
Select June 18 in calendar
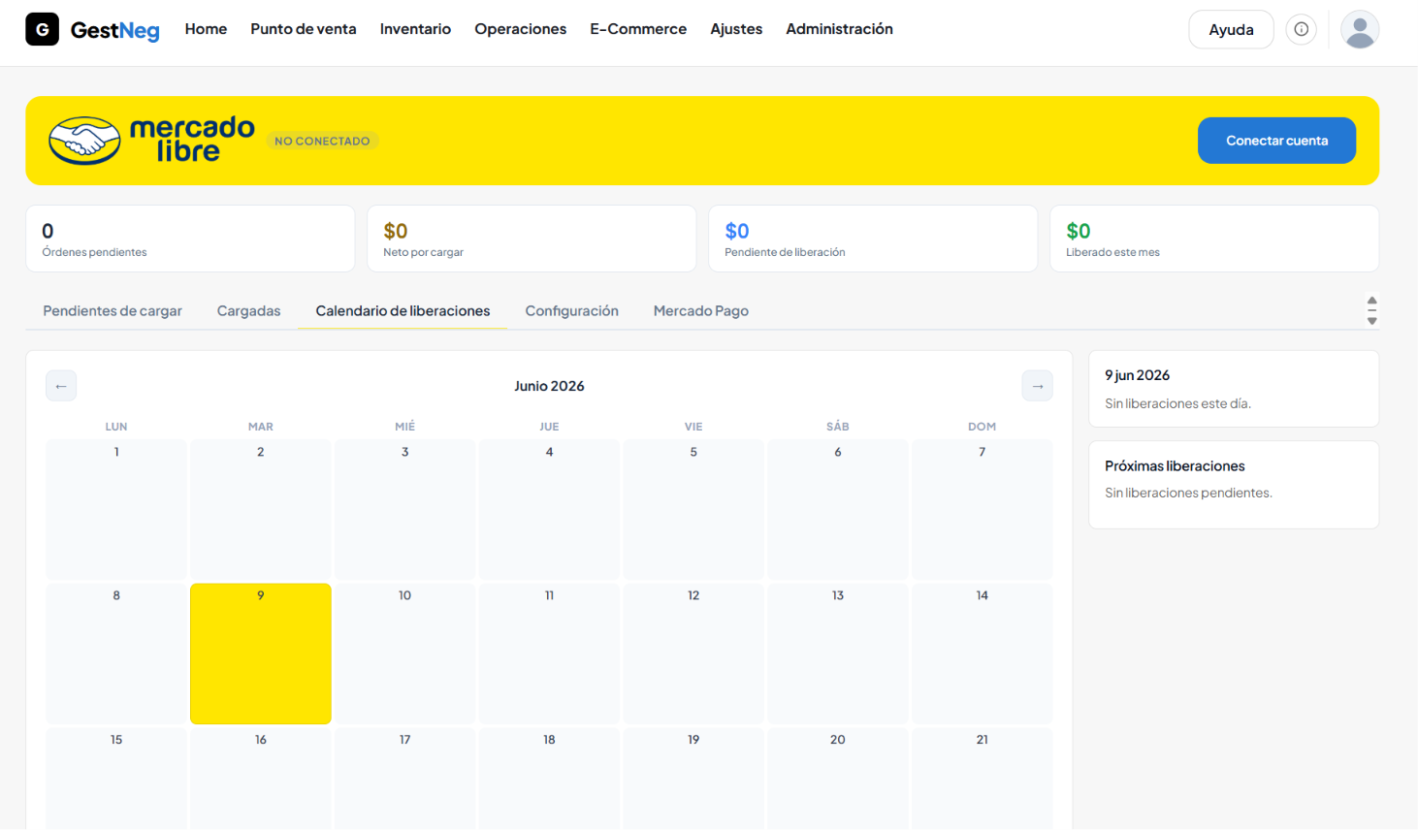549,779
